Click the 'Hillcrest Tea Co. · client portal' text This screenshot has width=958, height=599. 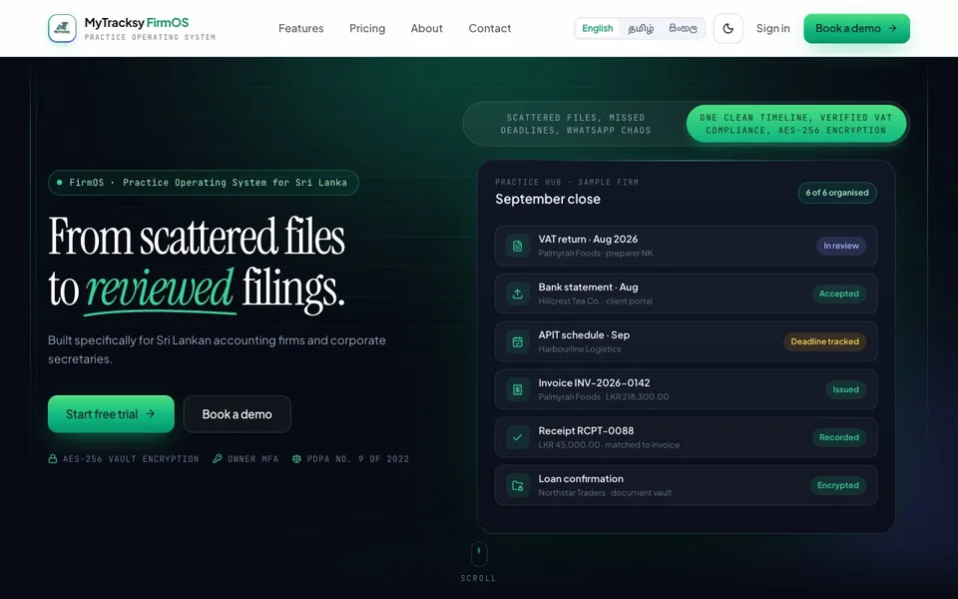595,300
